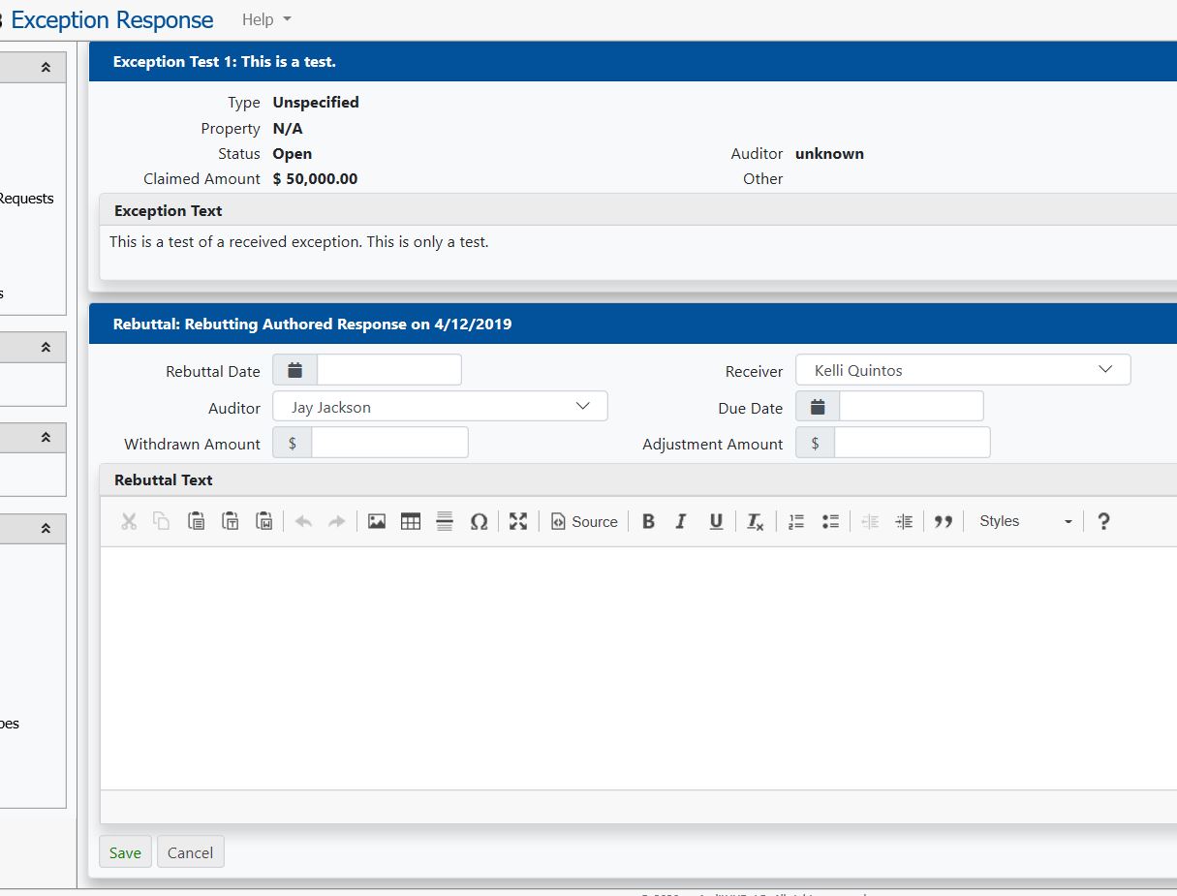
Task: Open the Due Date calendar picker
Action: (818, 407)
